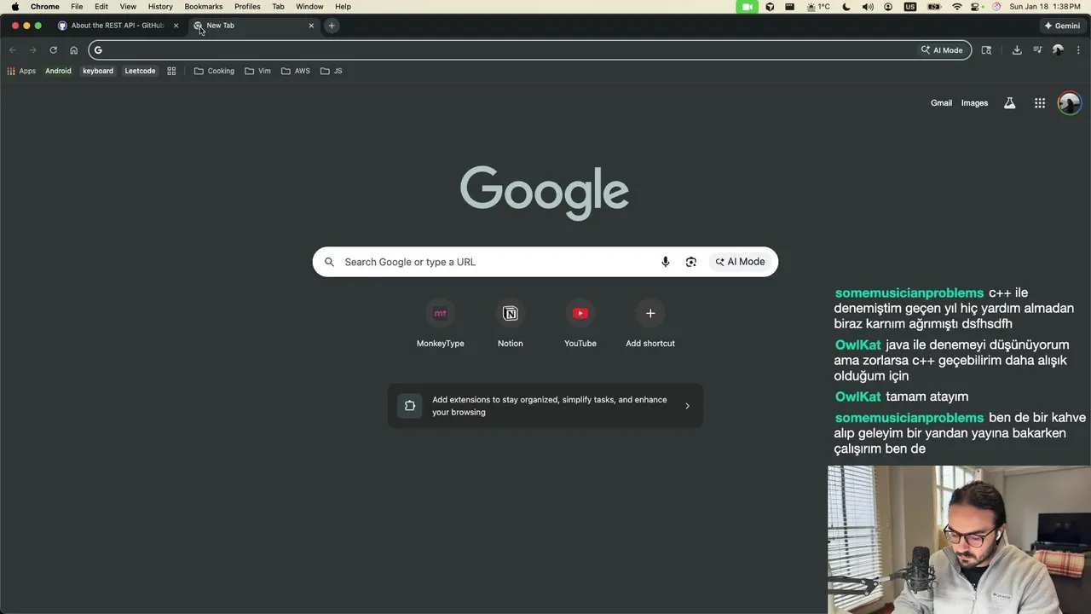The image size is (1091, 614).
Task: Click the date and time clock
Action: pyautogui.click(x=1045, y=7)
